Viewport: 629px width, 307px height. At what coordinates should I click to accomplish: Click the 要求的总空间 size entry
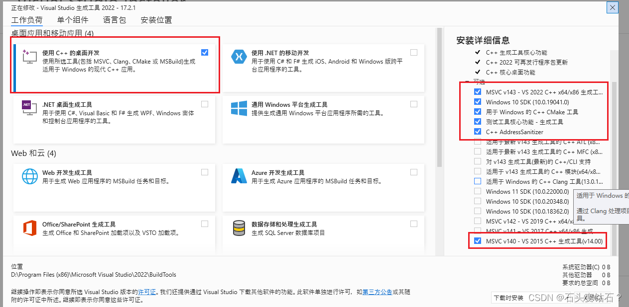586,283
